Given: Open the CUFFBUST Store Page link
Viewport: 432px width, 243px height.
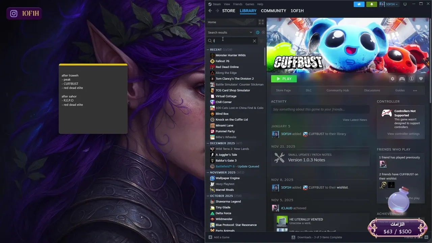Looking at the screenshot, I should 283,90.
